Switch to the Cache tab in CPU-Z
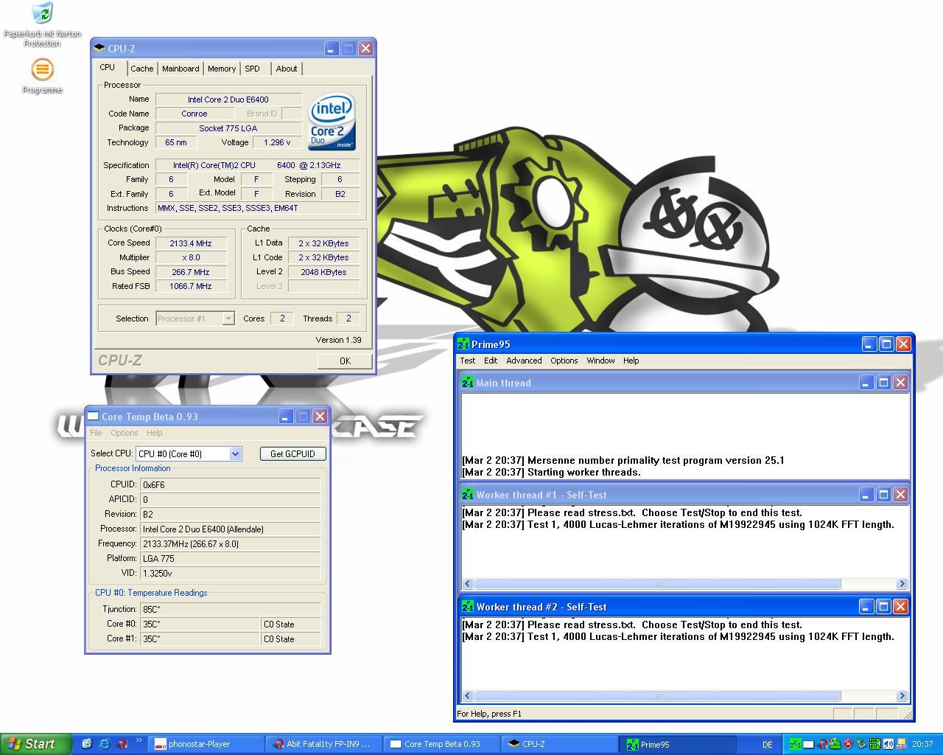The height and width of the screenshot is (755, 943). click(142, 69)
